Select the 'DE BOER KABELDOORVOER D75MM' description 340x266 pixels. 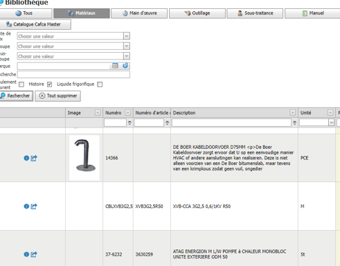coord(233,158)
